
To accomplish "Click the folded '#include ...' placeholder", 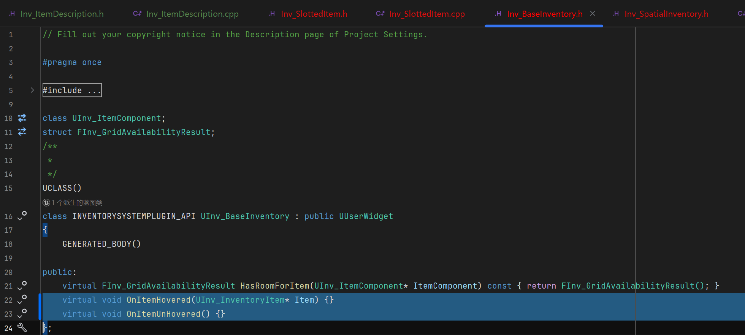I will [x=72, y=90].
